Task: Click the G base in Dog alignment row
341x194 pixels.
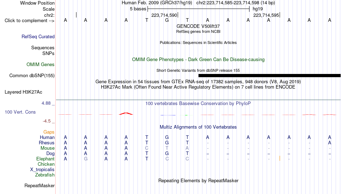Action: click(167, 154)
